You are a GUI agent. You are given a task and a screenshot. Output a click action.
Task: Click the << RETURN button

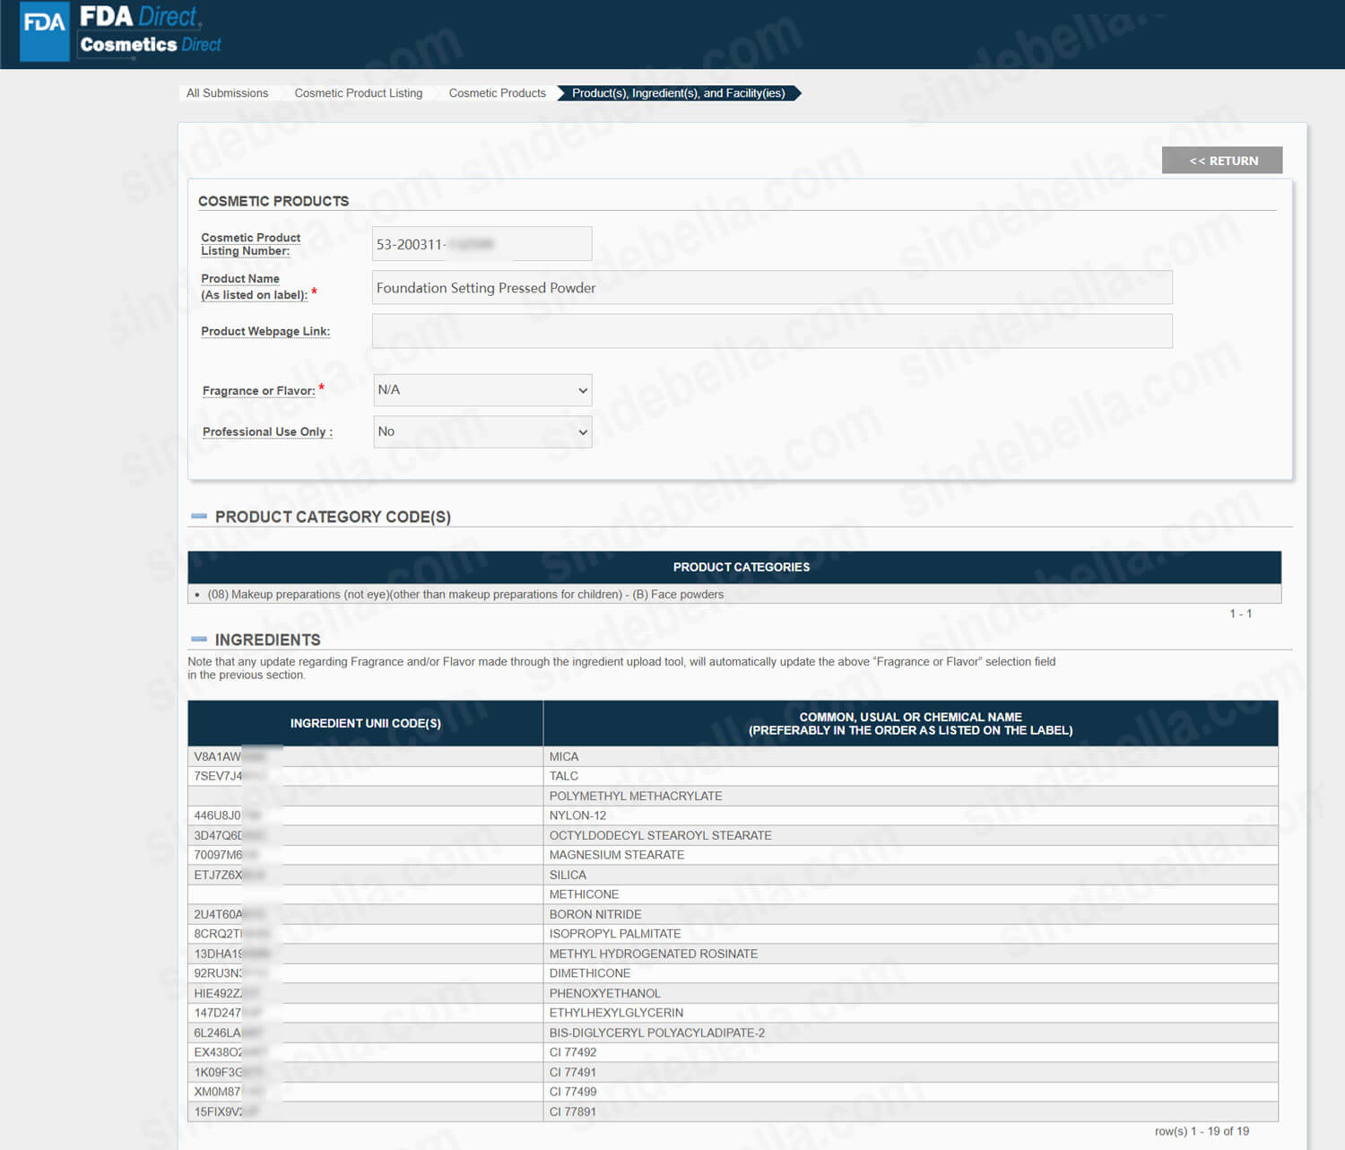pyautogui.click(x=1221, y=161)
